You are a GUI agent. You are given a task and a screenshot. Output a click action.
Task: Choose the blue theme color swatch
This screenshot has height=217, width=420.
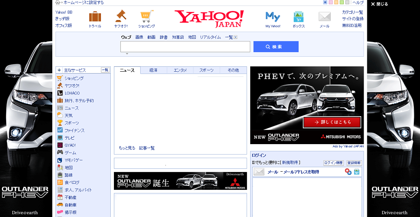pyautogui.click(x=325, y=2)
